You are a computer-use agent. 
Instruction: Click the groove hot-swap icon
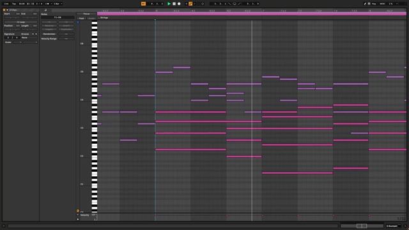(x=33, y=34)
